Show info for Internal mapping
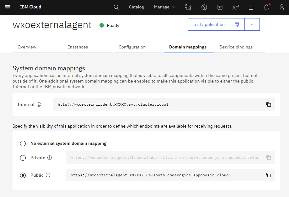Screen dimensions: 289x197 pyautogui.click(x=39, y=104)
